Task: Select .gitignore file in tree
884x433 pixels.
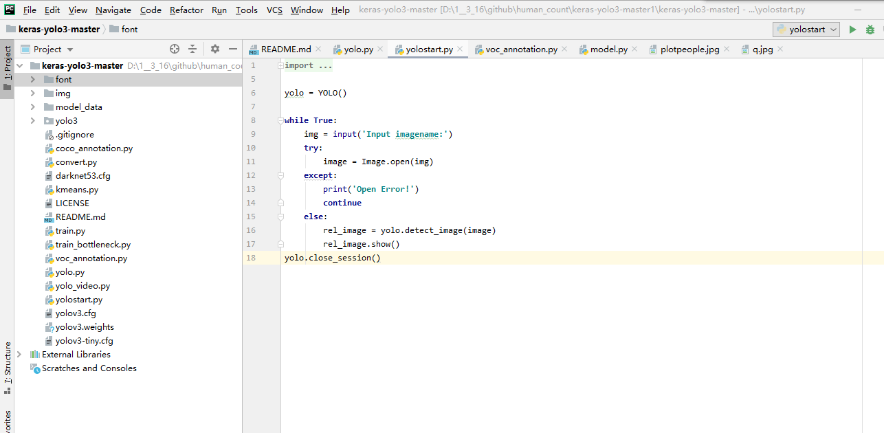Action: [75, 135]
